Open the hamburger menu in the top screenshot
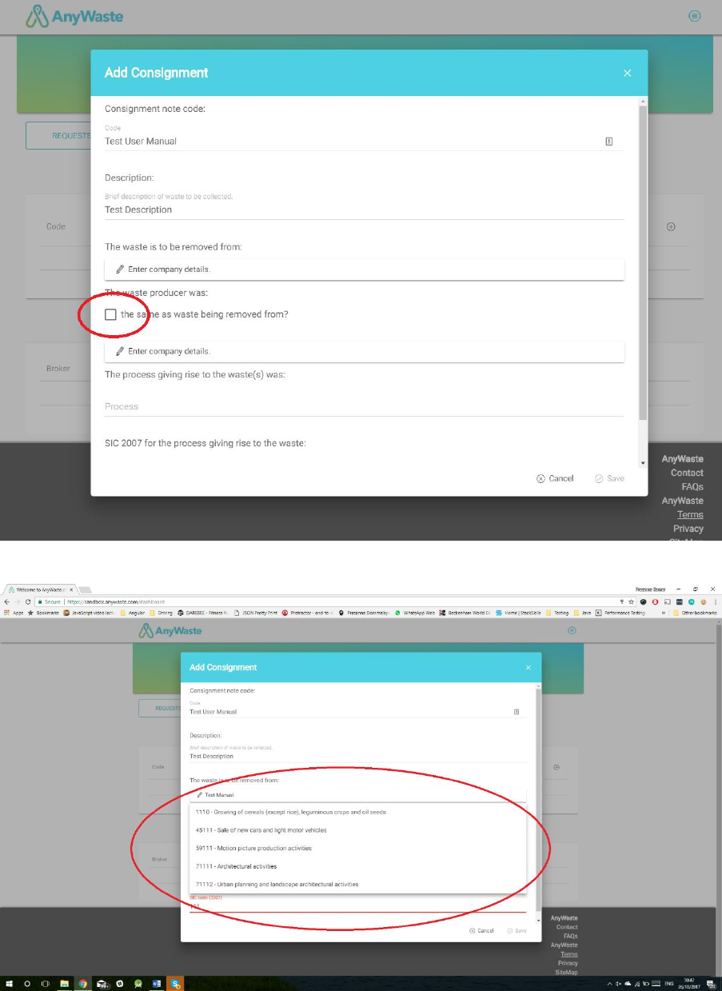The height and width of the screenshot is (991, 722). pyautogui.click(x=695, y=16)
